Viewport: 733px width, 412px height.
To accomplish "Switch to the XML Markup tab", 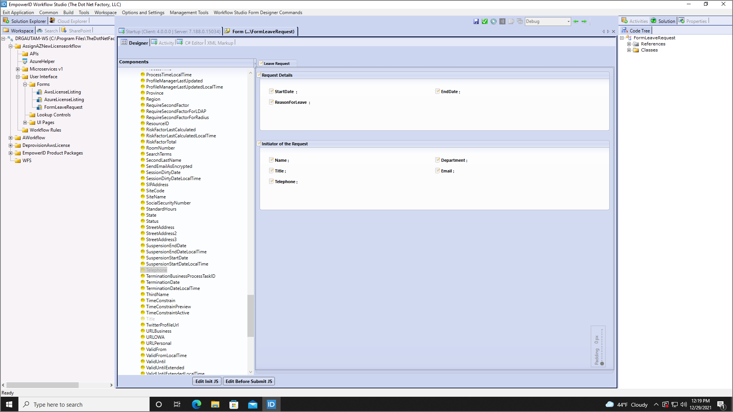I will tap(220, 43).
